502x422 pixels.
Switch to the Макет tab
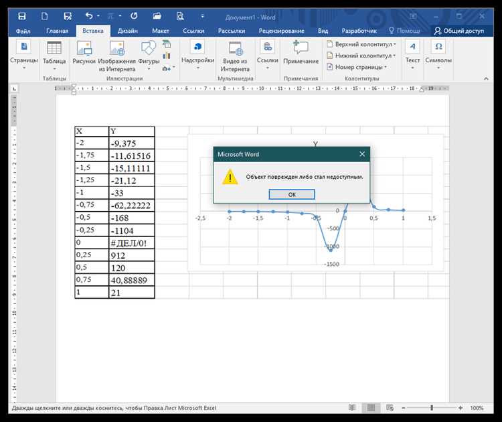click(161, 31)
